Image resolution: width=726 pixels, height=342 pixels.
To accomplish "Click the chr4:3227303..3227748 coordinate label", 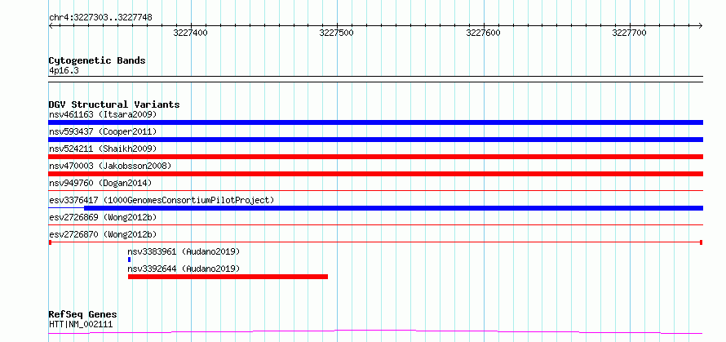I will 100,18.
